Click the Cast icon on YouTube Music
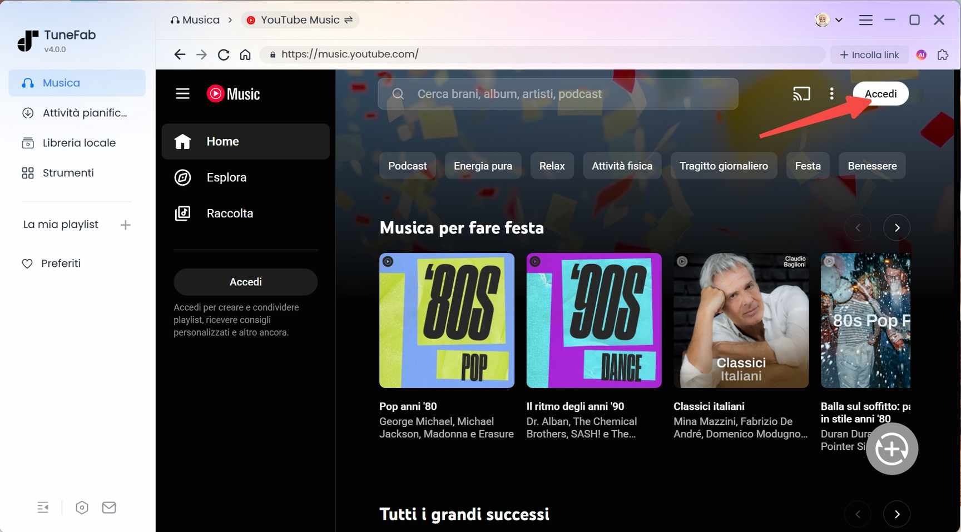961x532 pixels. click(x=801, y=93)
